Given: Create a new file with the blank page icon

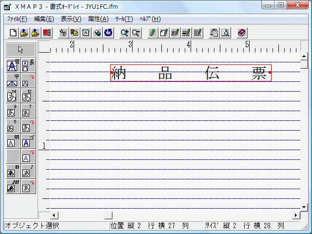Looking at the screenshot, I should point(13,33).
